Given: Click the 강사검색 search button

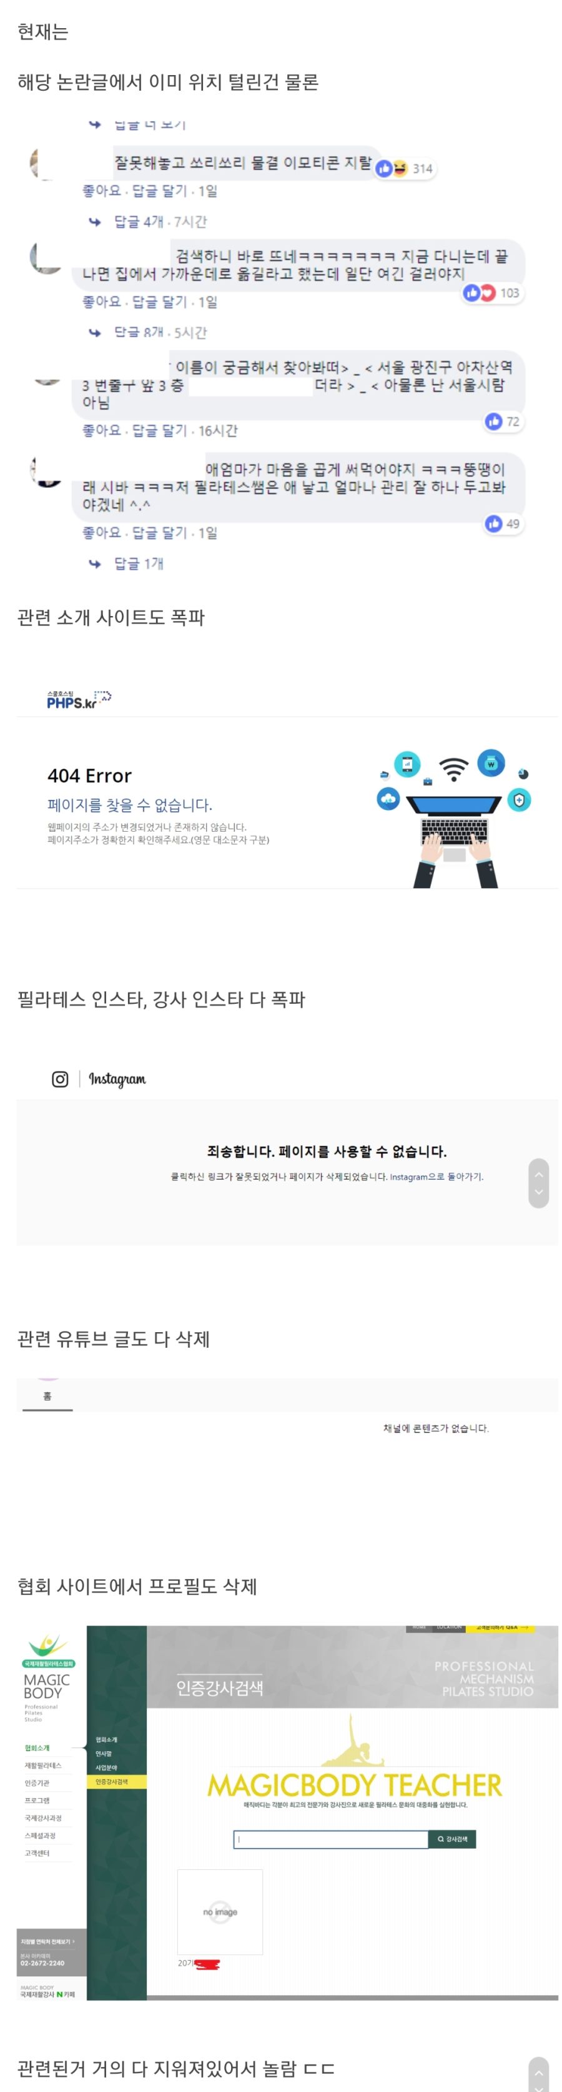Looking at the screenshot, I should pos(451,1839).
